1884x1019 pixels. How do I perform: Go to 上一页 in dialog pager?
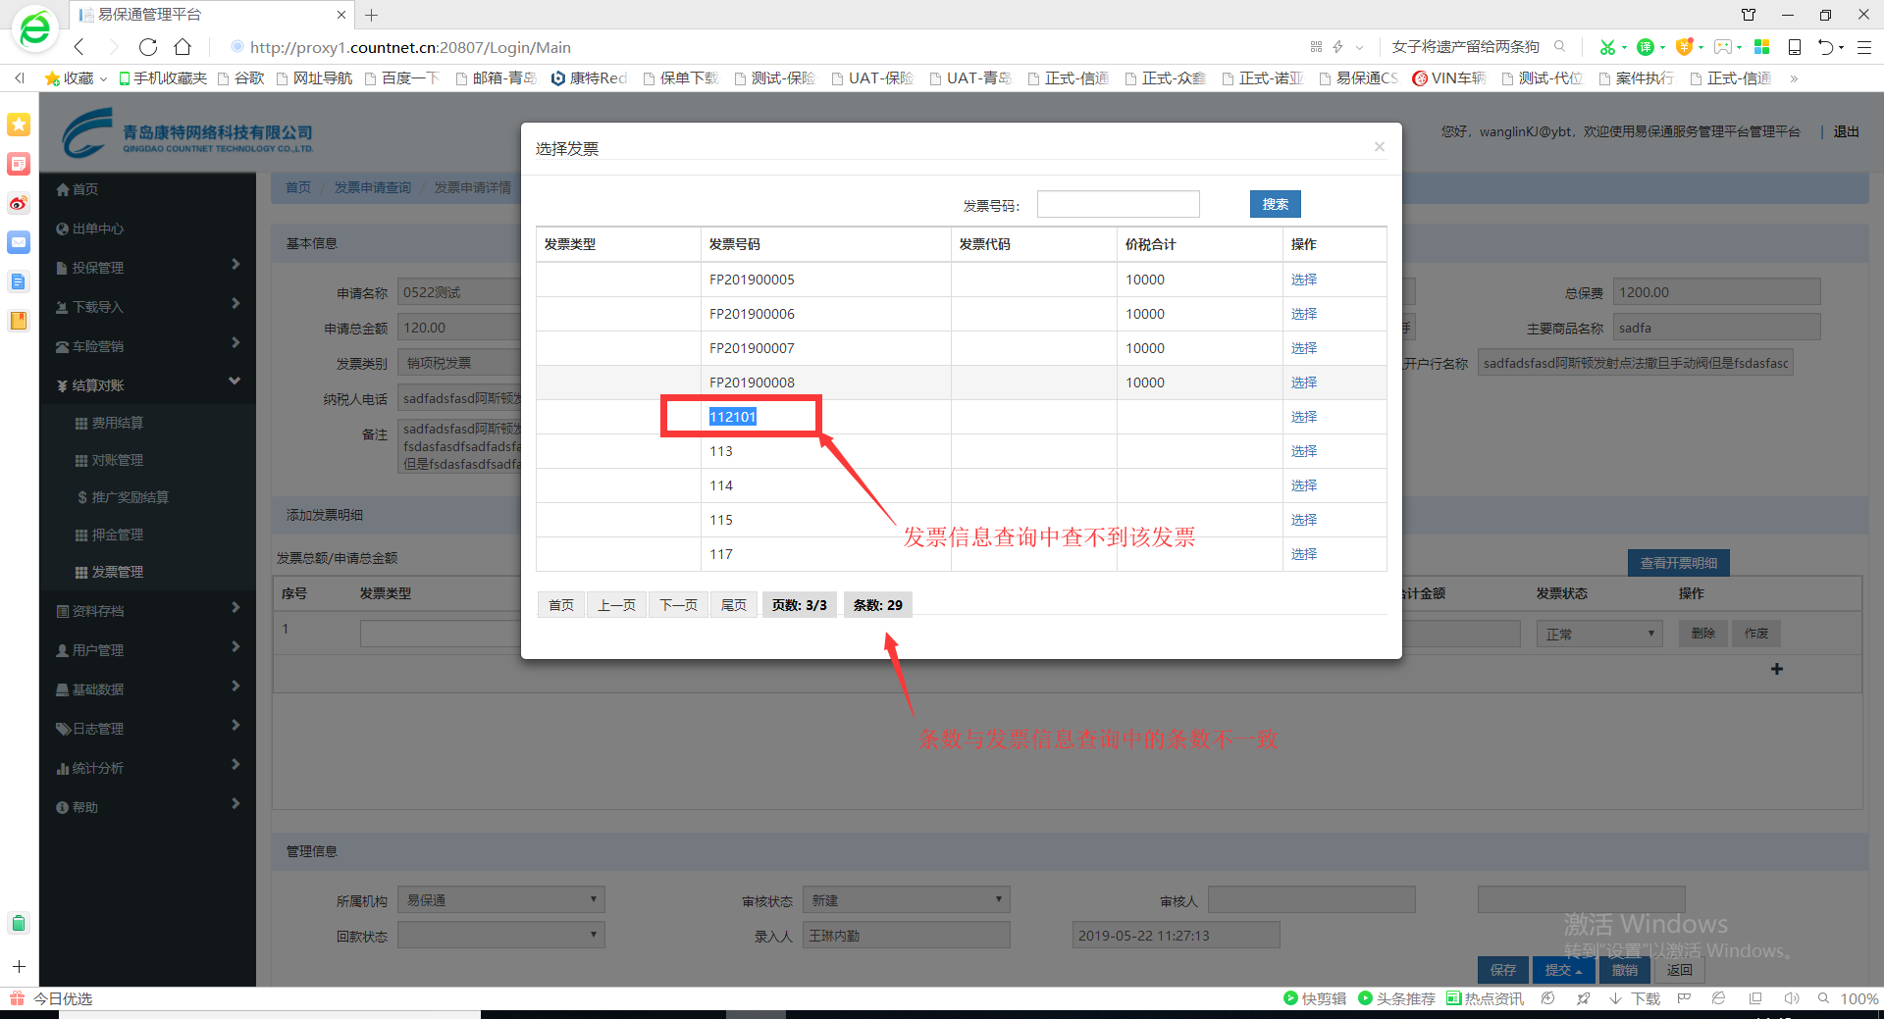(x=617, y=605)
